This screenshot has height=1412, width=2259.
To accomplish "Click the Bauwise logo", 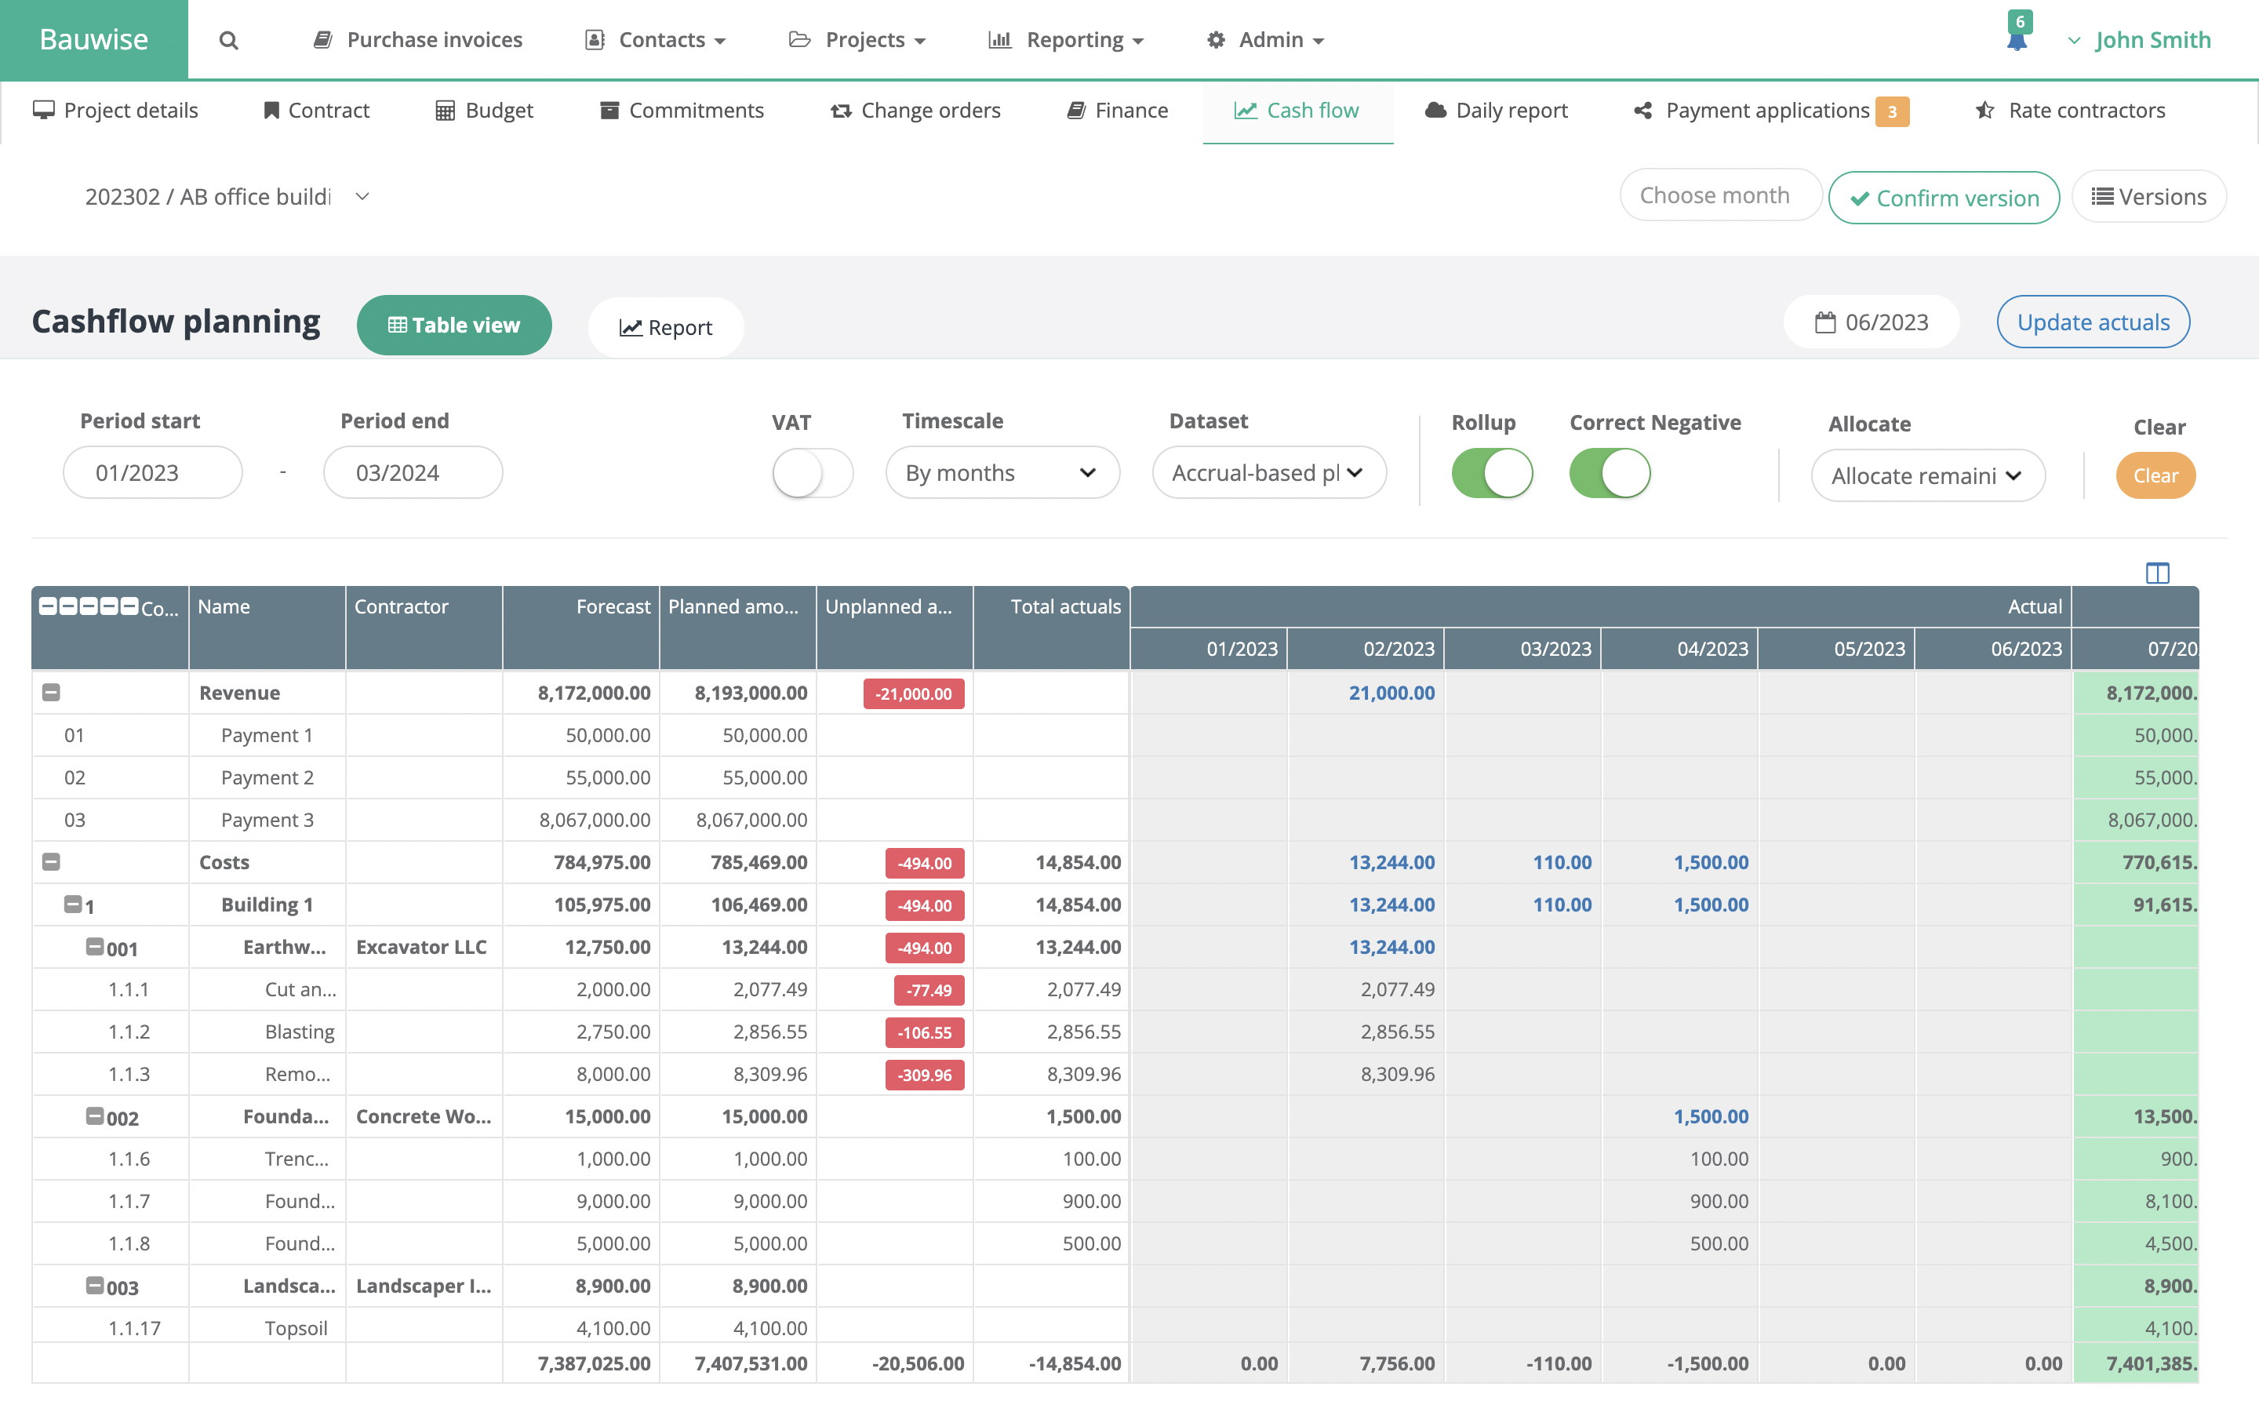I will [x=93, y=39].
